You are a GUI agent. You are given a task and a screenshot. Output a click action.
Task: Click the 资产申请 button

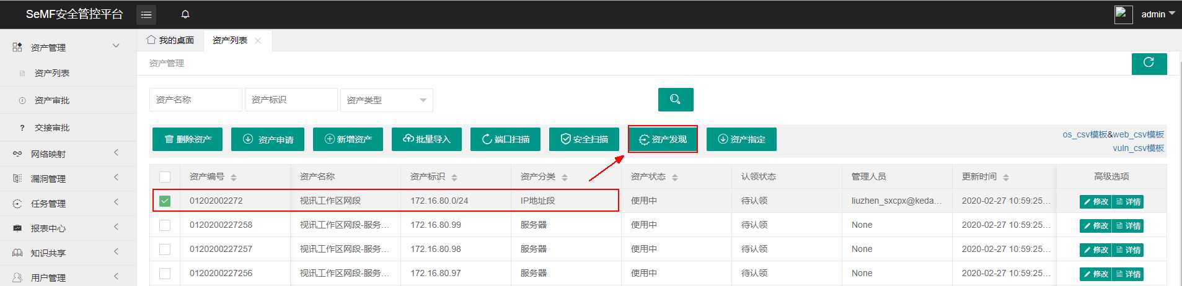268,139
